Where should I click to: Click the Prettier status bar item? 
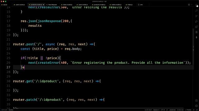pyautogui.click(x=188, y=110)
